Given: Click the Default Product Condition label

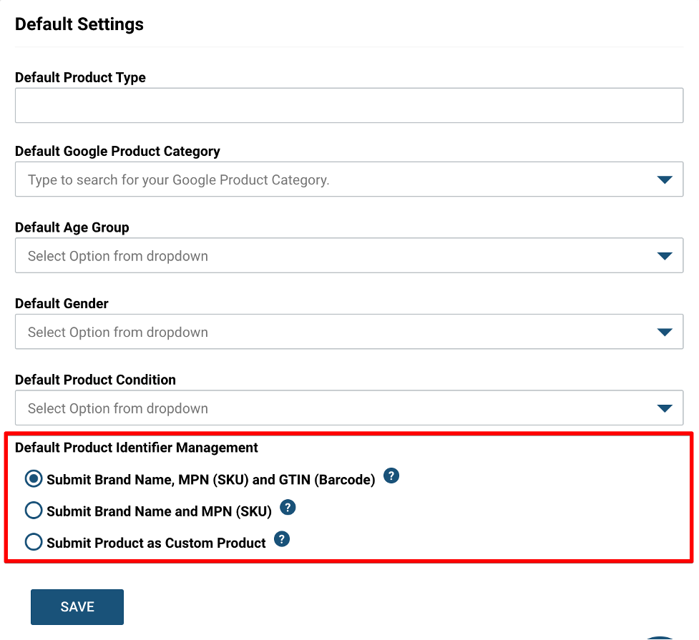Looking at the screenshot, I should (x=95, y=380).
